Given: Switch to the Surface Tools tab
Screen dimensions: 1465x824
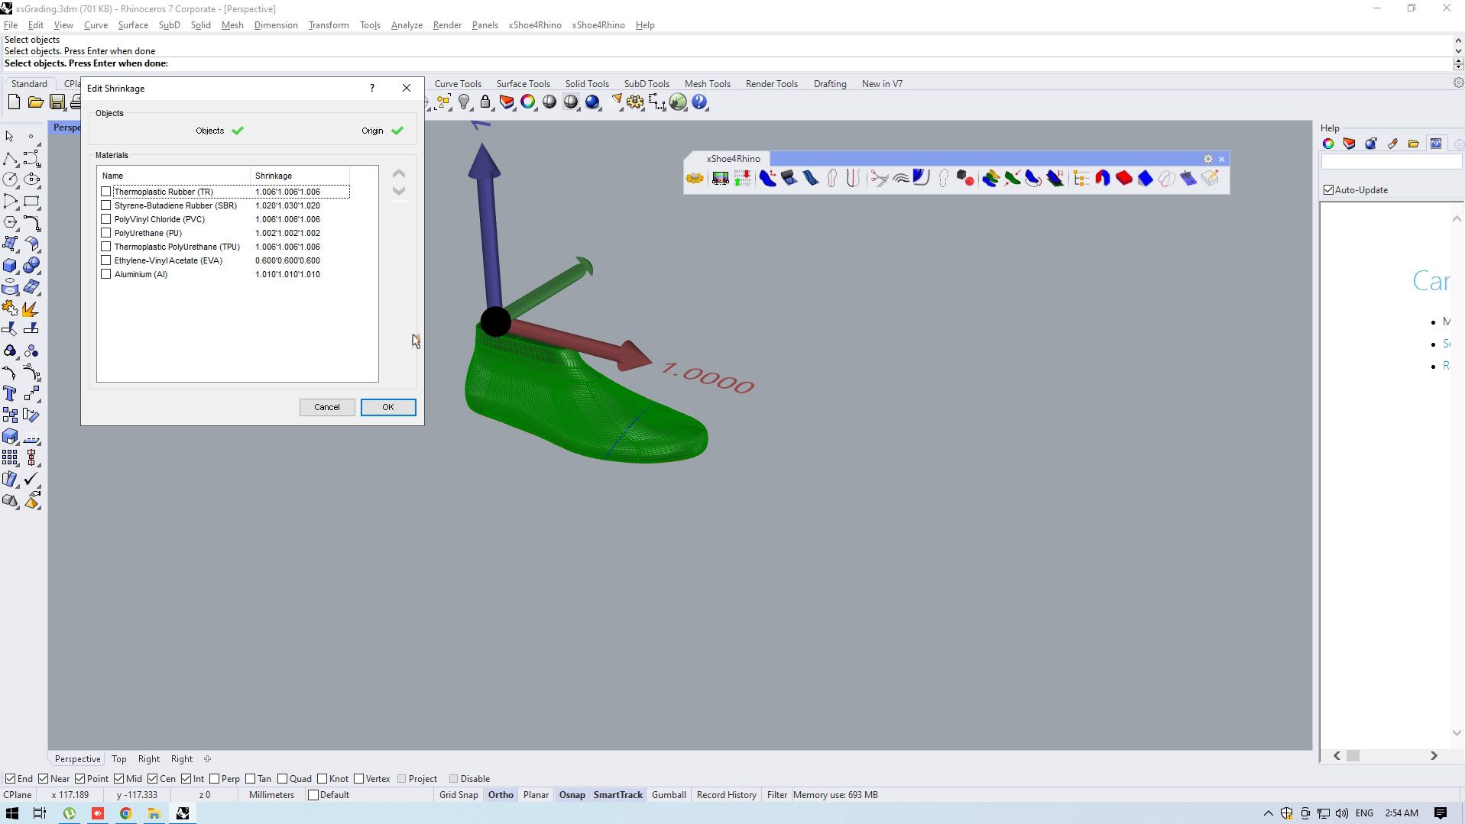Looking at the screenshot, I should [x=523, y=84].
